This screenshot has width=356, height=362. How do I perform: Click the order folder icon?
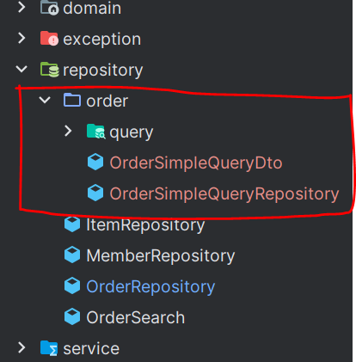tap(72, 100)
